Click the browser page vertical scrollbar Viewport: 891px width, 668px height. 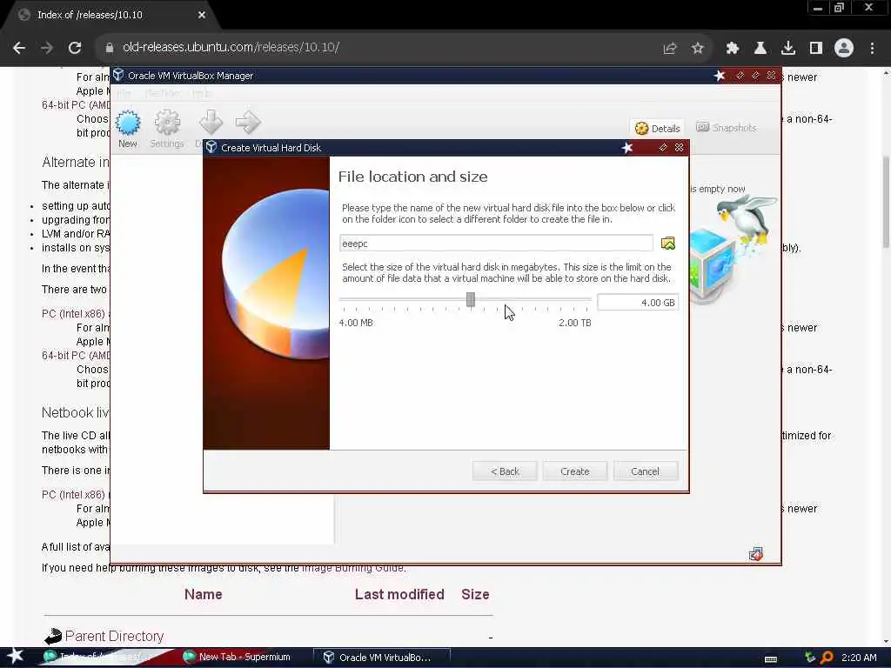[x=885, y=202]
